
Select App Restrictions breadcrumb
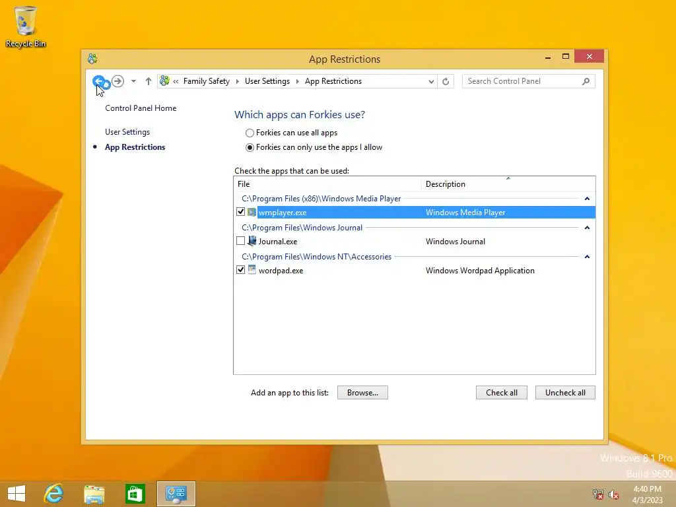tap(333, 81)
